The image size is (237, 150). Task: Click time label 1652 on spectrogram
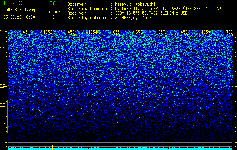pyautogui.click(x=48, y=32)
